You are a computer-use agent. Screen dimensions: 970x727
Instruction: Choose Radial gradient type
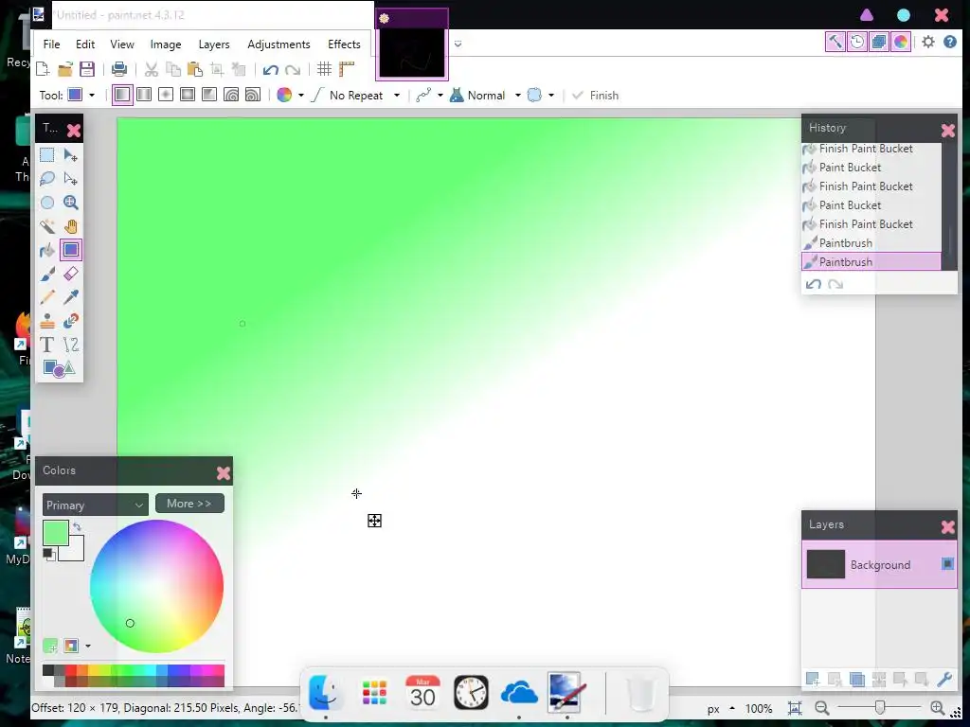pyautogui.click(x=188, y=95)
